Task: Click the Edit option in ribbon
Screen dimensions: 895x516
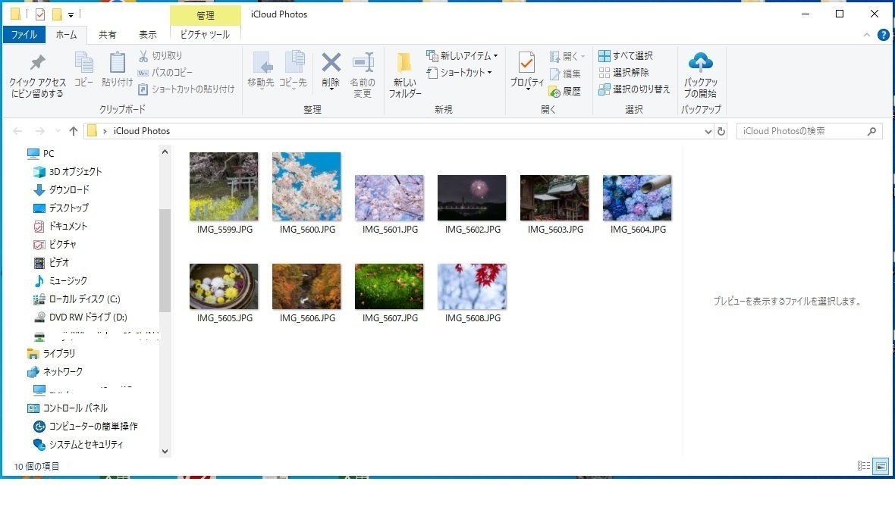Action: (565, 73)
